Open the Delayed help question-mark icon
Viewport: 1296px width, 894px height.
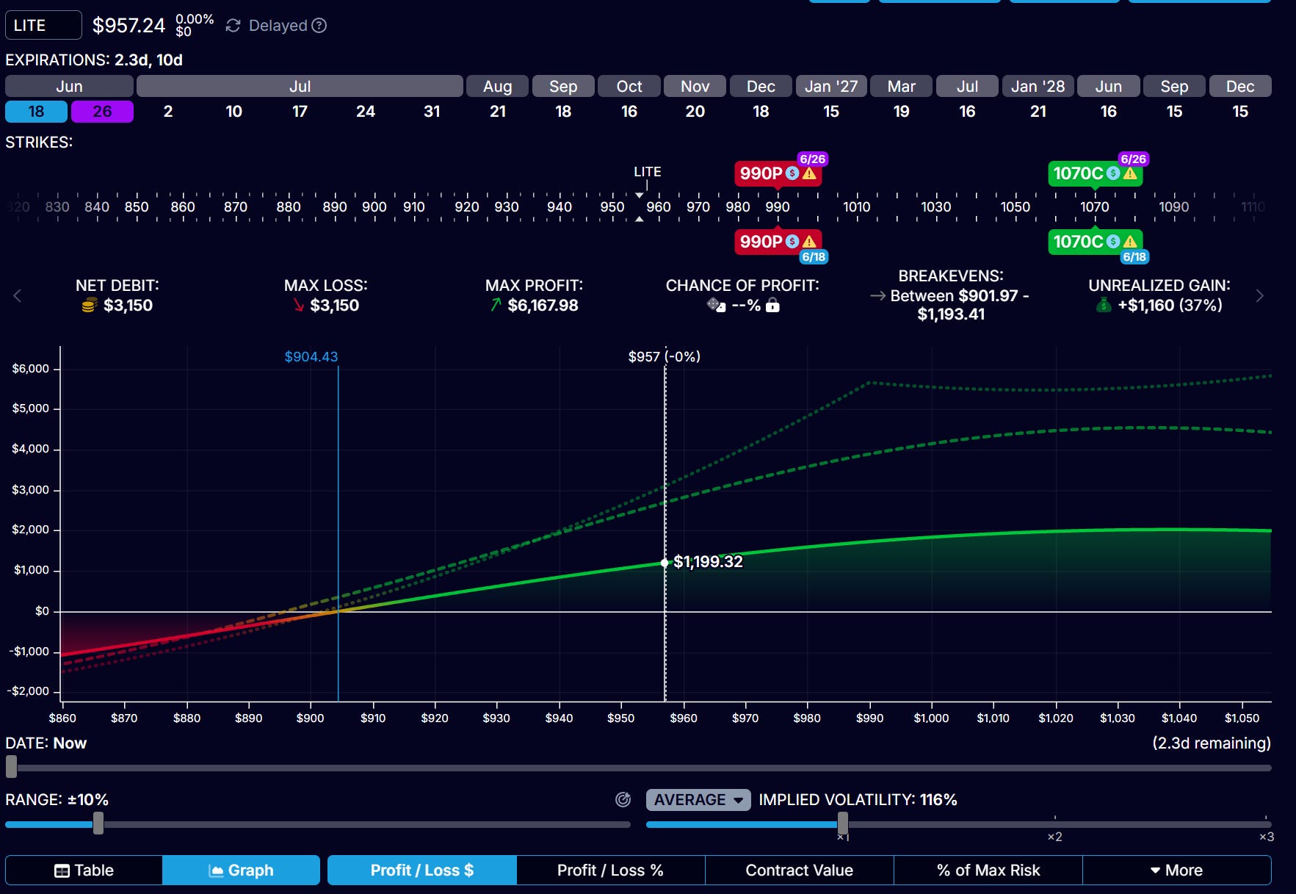319,26
